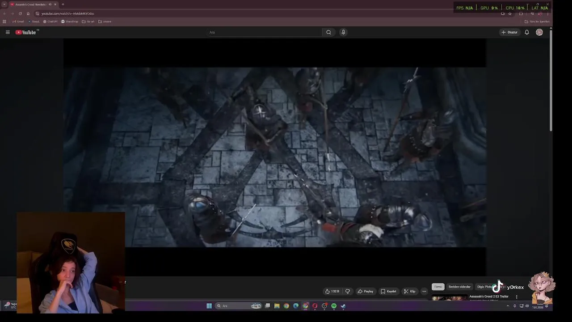This screenshot has height=322, width=572.
Task: Open the for art bookmarks folder
Action: point(88,21)
